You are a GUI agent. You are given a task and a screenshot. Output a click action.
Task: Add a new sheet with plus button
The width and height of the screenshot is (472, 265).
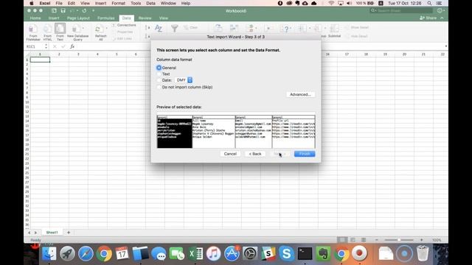[x=69, y=233]
